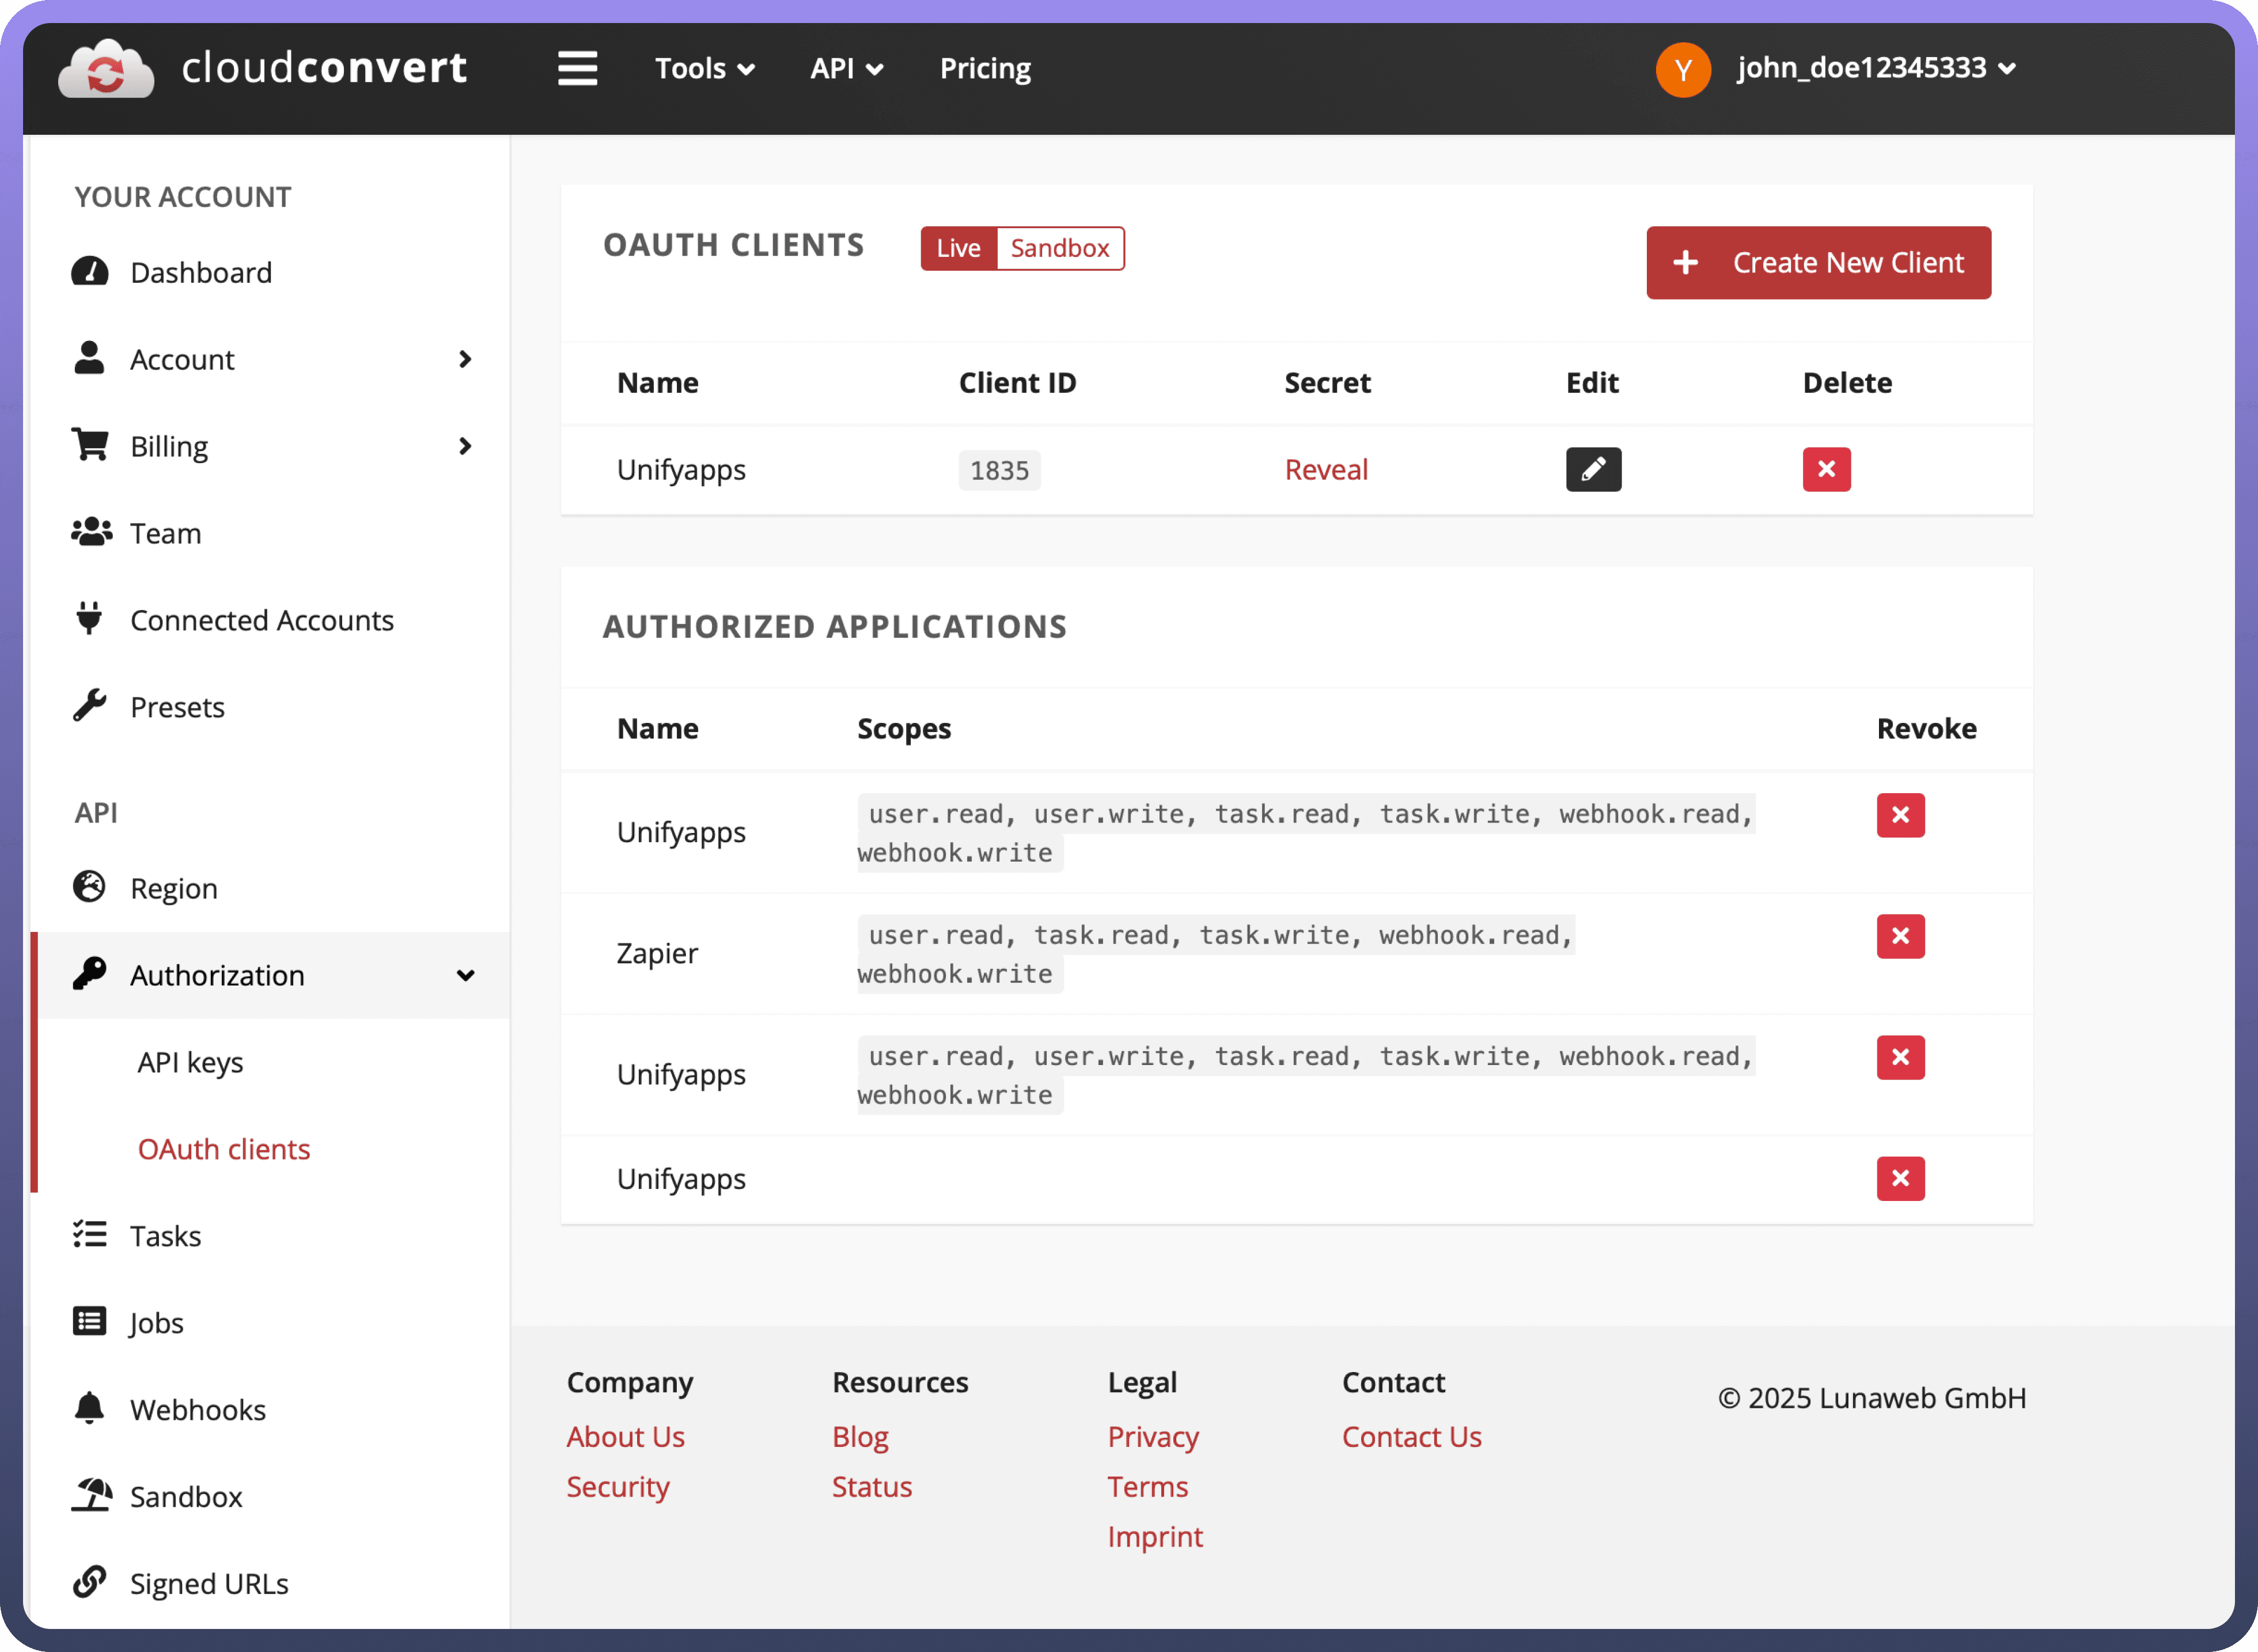
Task: Open Pricing page from top navigation
Action: pos(985,68)
